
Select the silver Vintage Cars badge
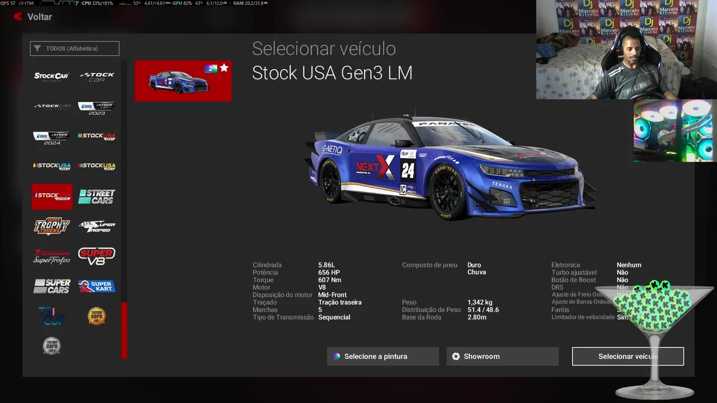[x=52, y=346]
